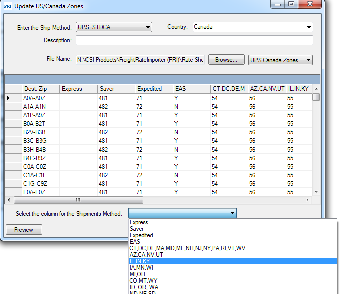Click the grid vertical scrollbar down arrow
342x294 pixels.
click(316, 191)
